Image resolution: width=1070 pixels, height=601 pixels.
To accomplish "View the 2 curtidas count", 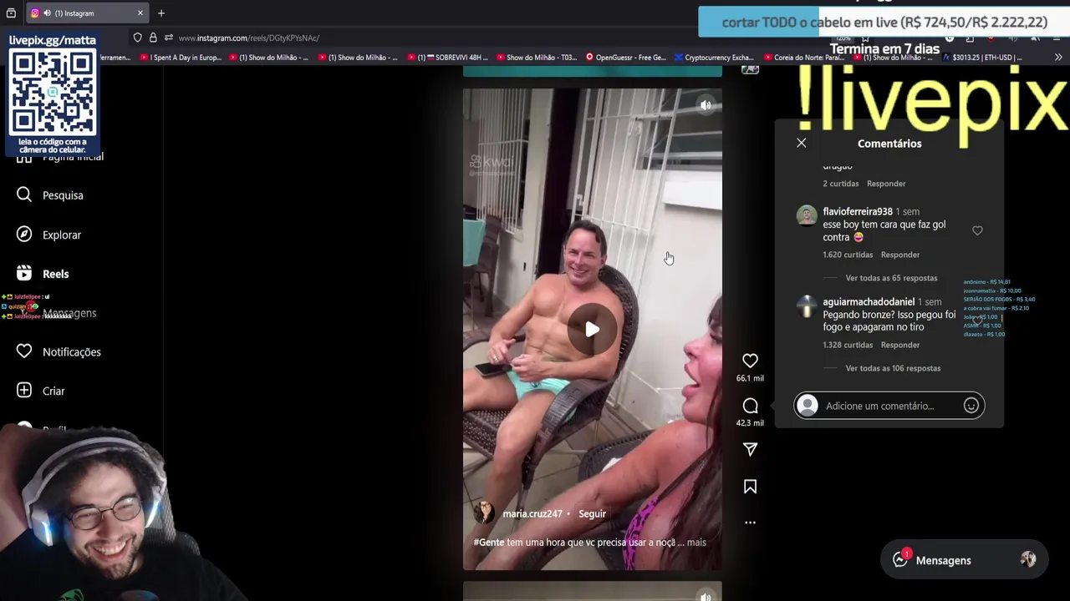I will 840,184.
